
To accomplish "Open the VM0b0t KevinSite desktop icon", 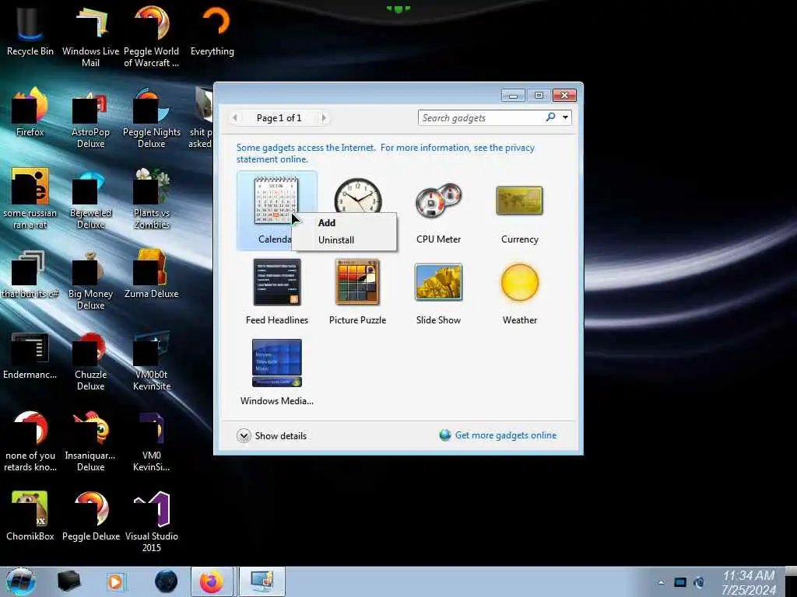I will click(x=152, y=361).
